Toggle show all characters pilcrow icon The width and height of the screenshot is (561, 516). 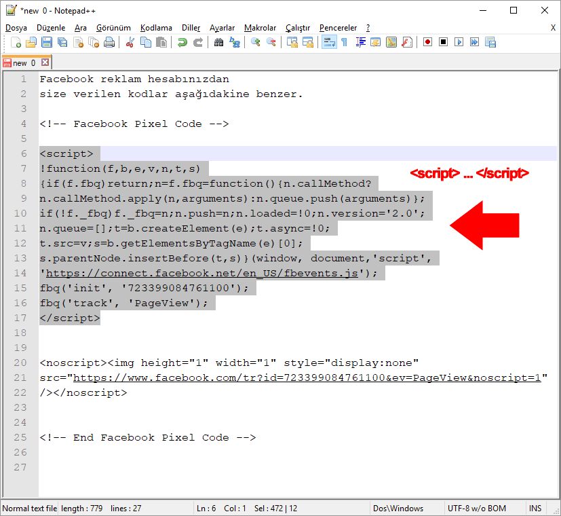(x=344, y=42)
